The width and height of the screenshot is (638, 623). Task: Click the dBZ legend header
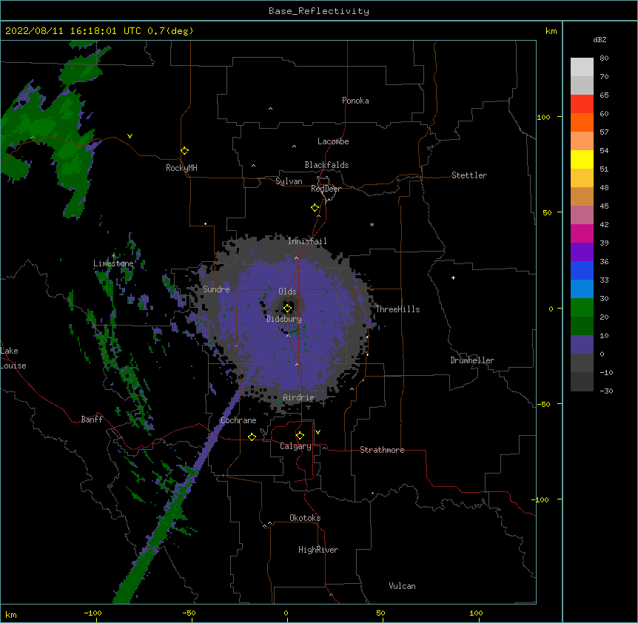600,39
